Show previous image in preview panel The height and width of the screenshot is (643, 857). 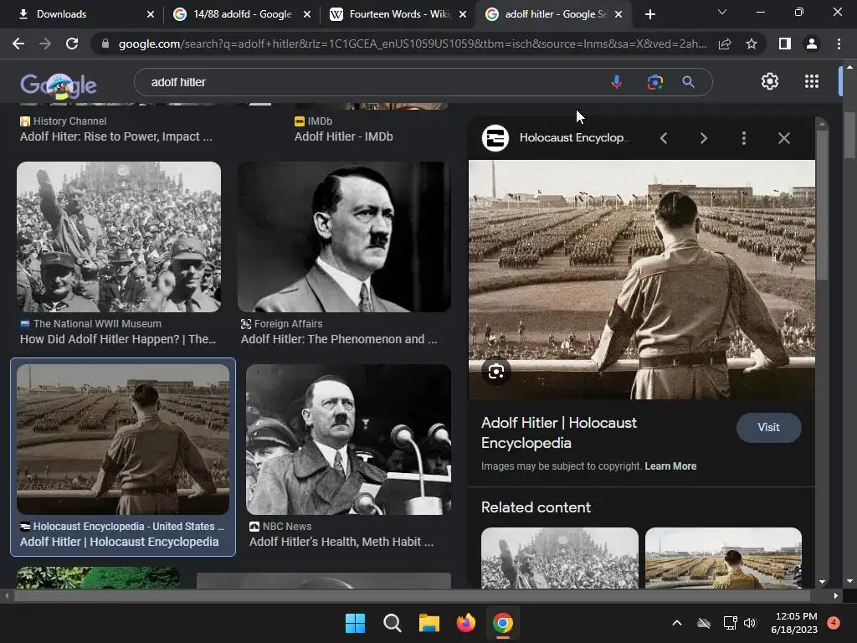coord(664,138)
